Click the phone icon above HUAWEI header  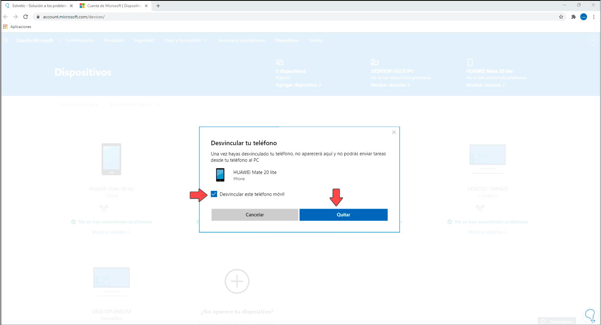point(470,62)
